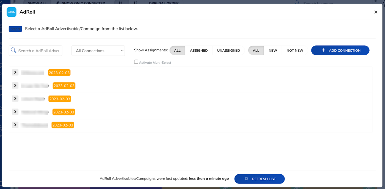Screen dimensions: 385x189
Task: Click the magnifier icon in the advertisable search
Action: pos(13,50)
